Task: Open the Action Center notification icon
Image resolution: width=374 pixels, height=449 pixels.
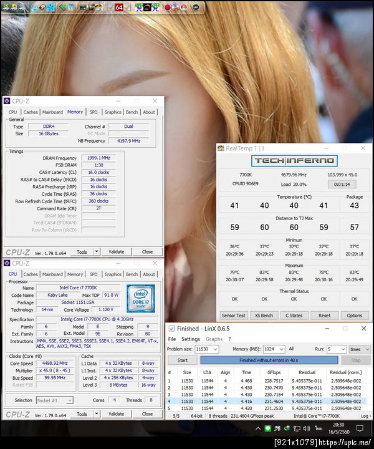Action: pyautogui.click(x=360, y=428)
